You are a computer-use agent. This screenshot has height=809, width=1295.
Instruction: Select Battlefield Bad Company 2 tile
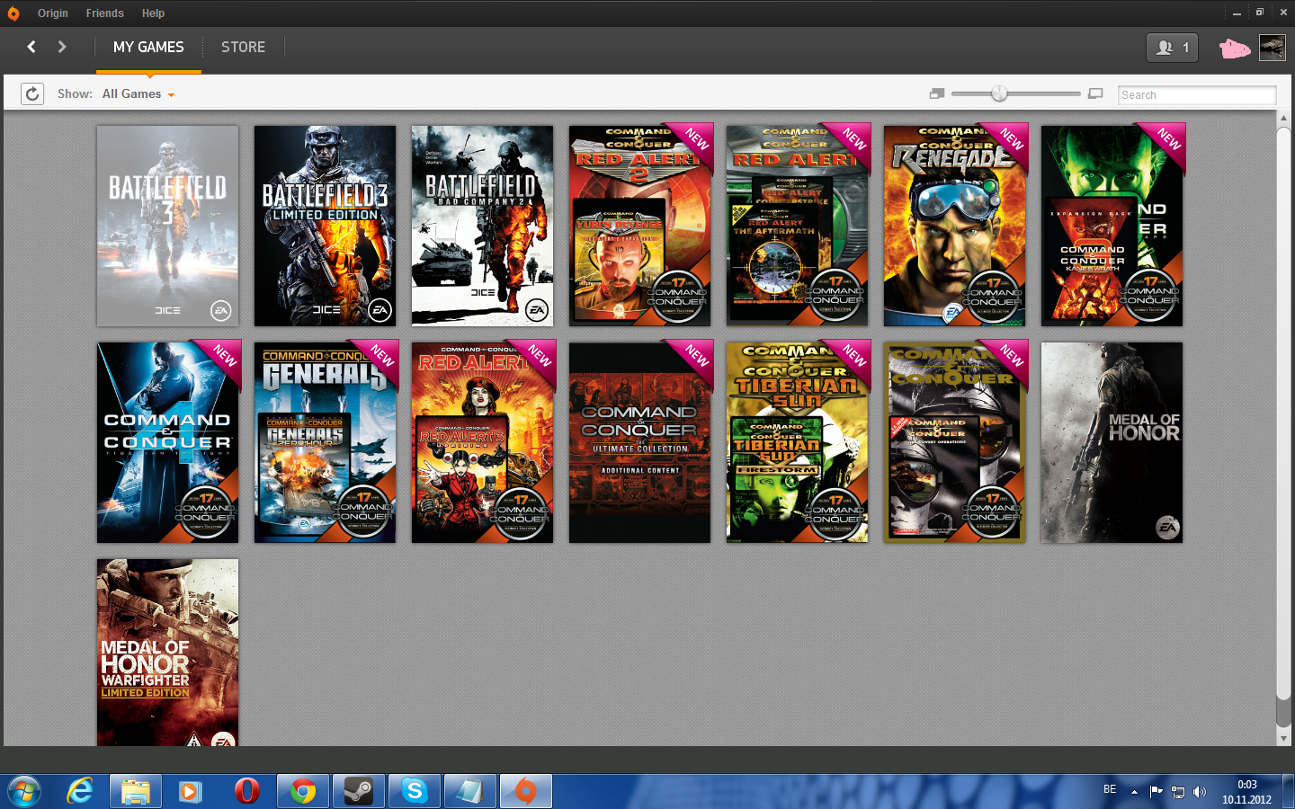tap(482, 226)
